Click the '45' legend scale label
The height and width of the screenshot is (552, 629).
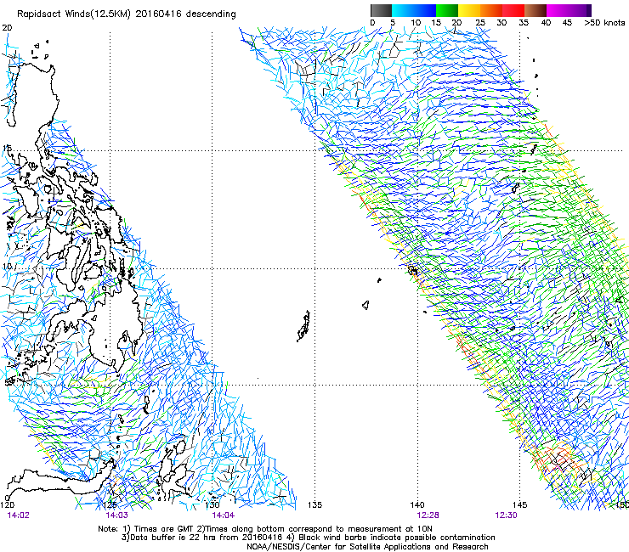pyautogui.click(x=567, y=22)
